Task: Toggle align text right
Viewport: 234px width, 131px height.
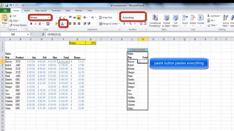Action: pyautogui.click(x=79, y=24)
